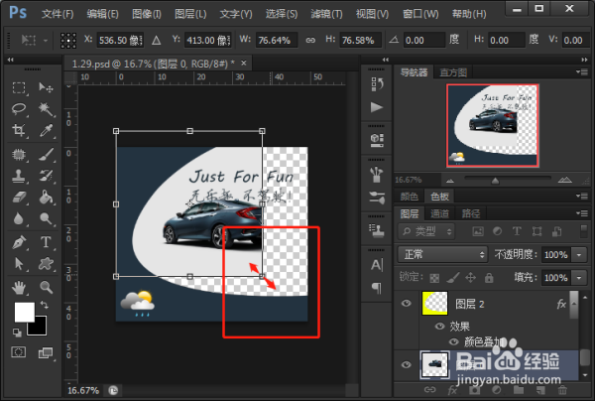Open the transform tool preset picker arrow
Screen dimensions: 595x401
point(46,41)
